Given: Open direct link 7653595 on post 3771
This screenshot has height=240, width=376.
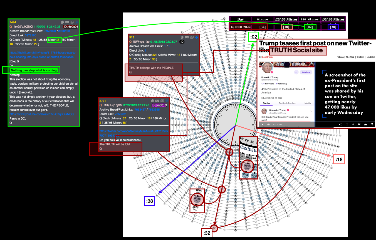Looking at the screenshot, I should pos(120,114).
